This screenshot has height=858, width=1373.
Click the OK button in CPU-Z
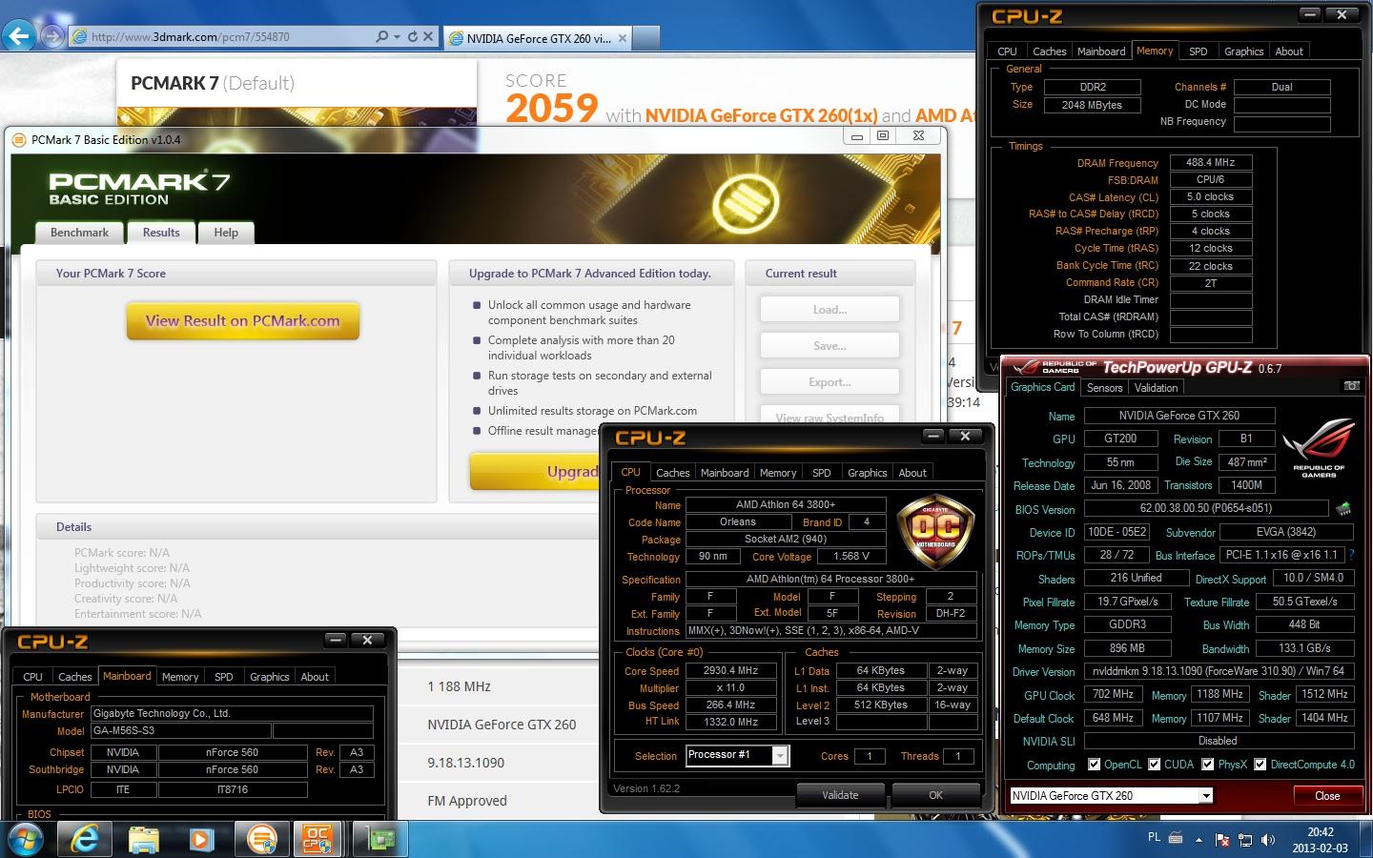click(935, 795)
